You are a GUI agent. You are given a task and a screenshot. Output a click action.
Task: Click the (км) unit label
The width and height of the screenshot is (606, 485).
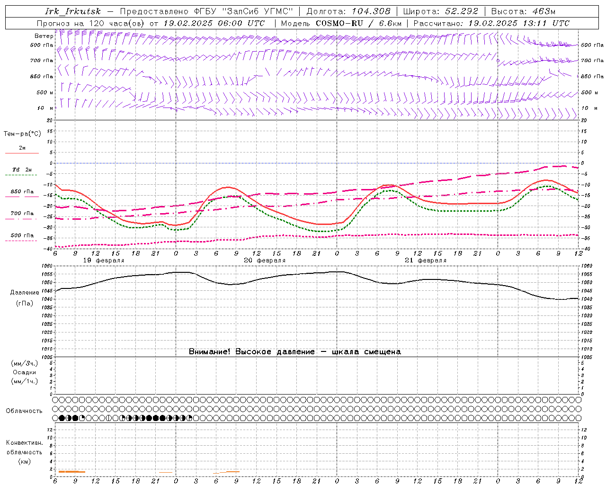pos(25,461)
